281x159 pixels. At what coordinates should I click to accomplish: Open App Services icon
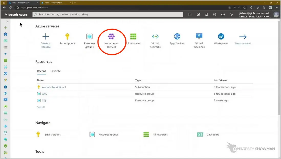(x=177, y=37)
